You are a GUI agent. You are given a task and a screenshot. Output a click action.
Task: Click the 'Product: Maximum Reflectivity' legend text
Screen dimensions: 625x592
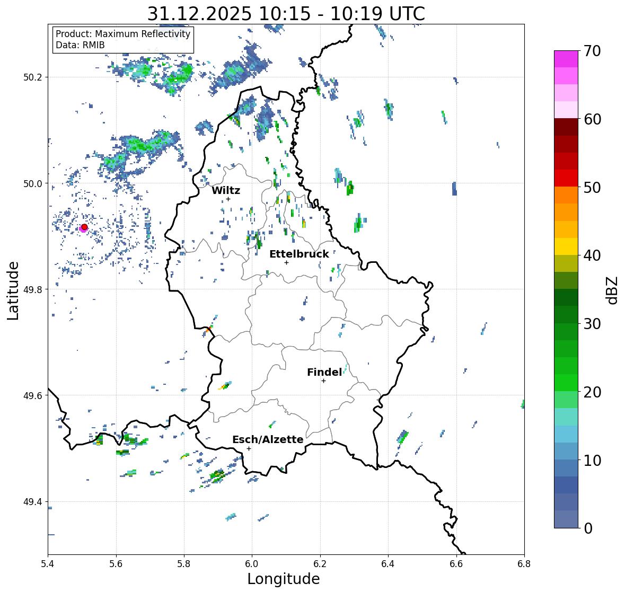pos(123,34)
